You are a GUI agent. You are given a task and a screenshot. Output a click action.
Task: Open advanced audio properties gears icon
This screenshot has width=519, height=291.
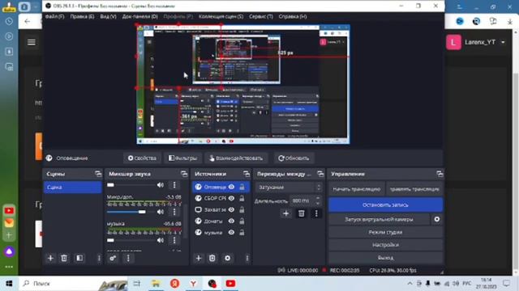point(113,259)
